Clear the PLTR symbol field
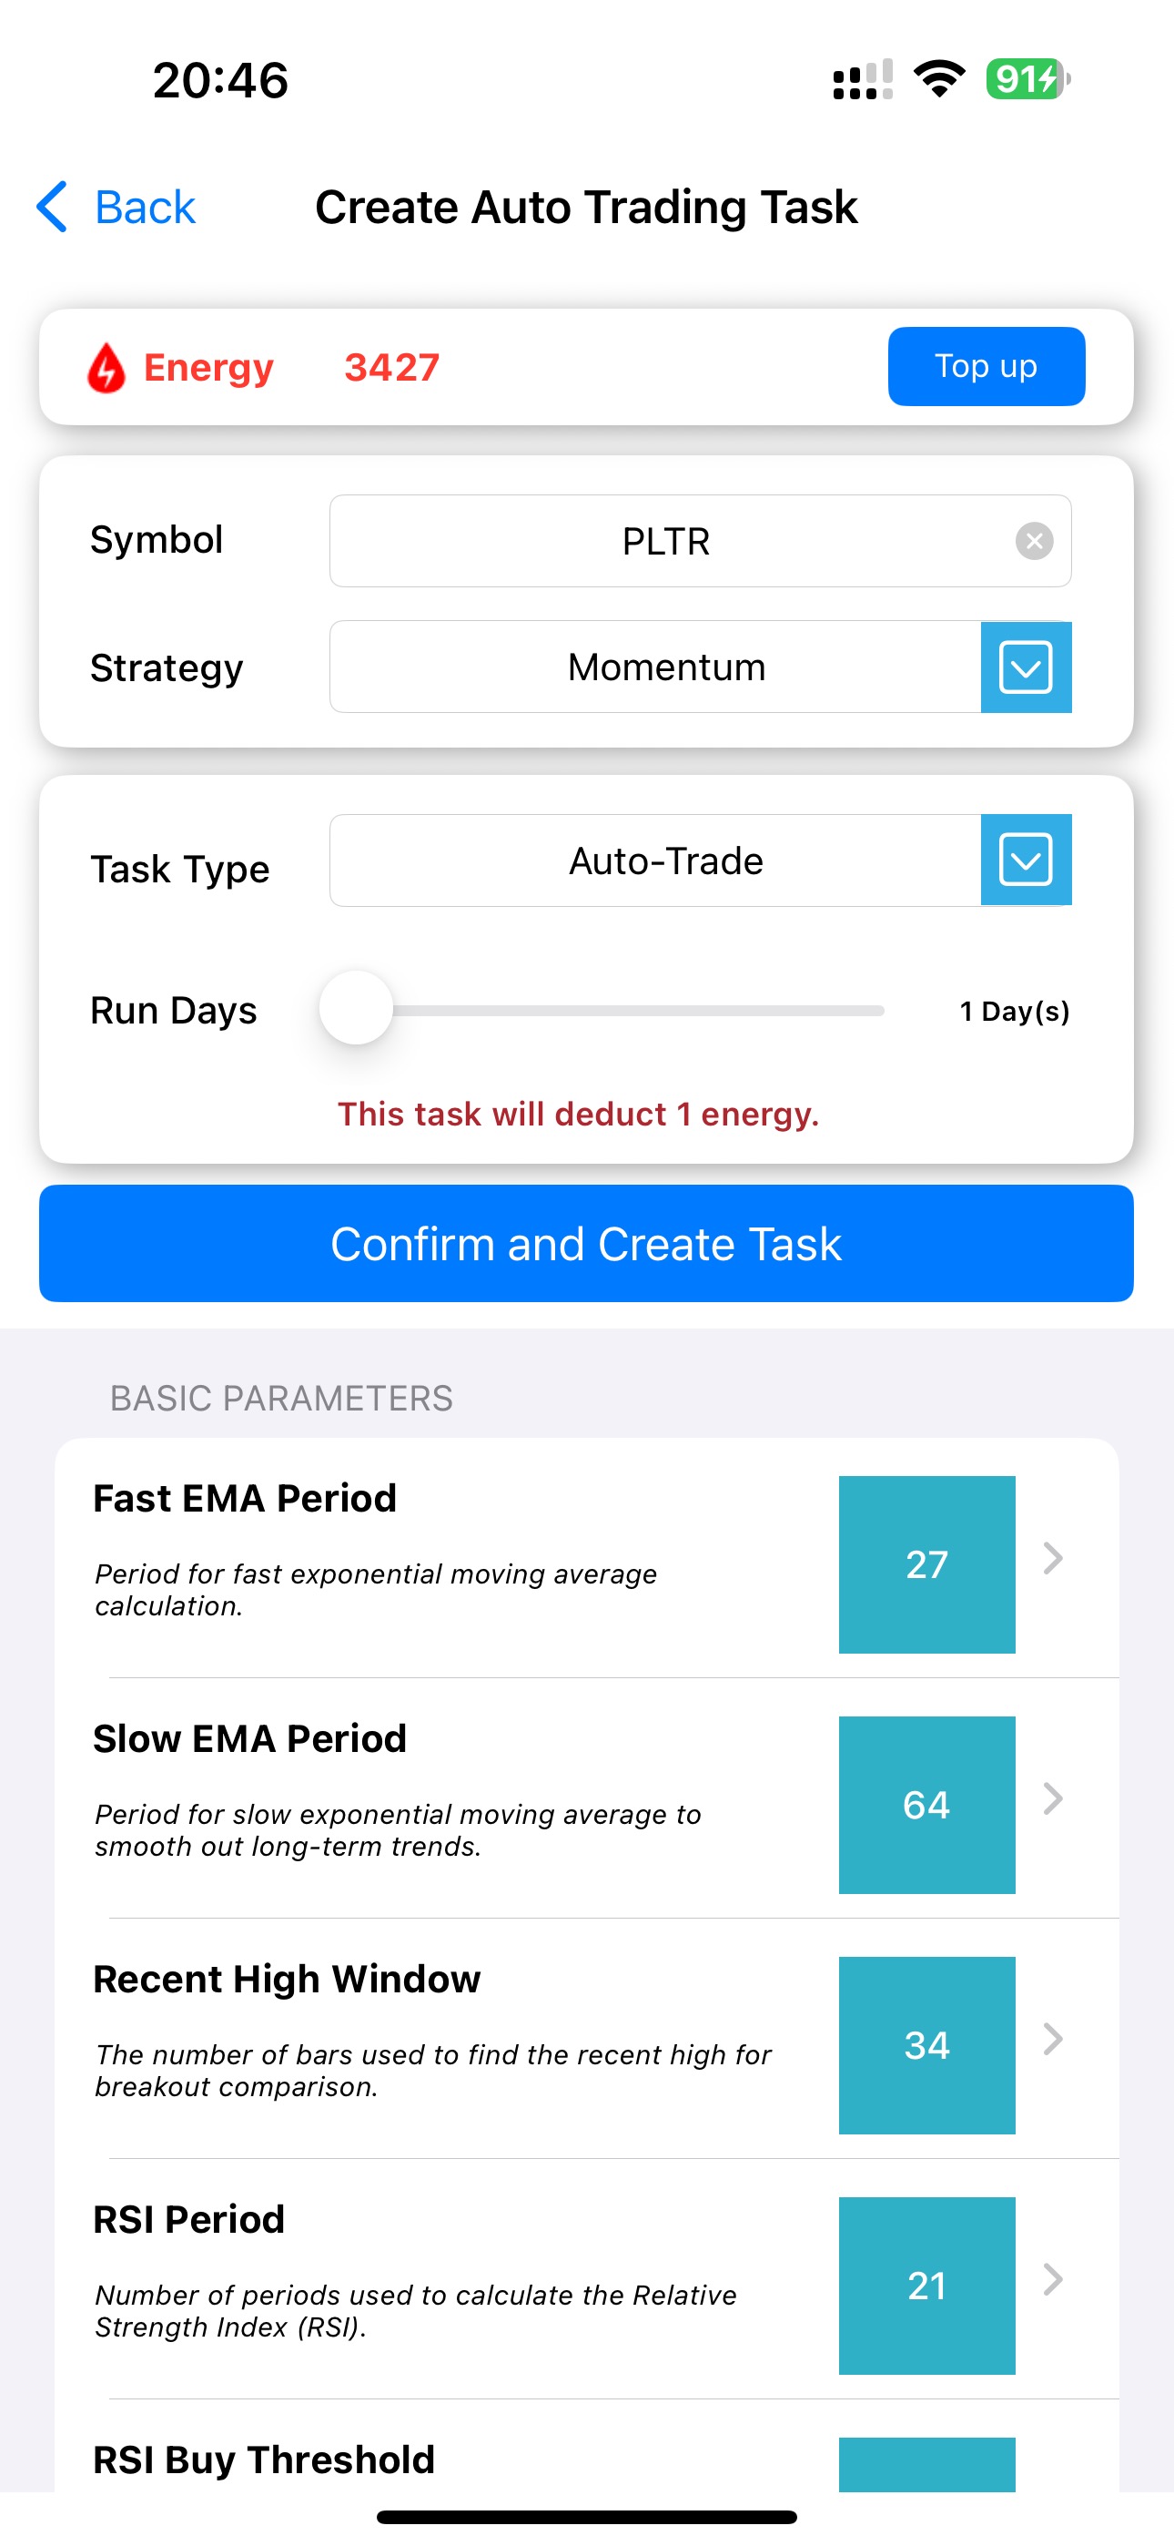 click(x=1034, y=541)
